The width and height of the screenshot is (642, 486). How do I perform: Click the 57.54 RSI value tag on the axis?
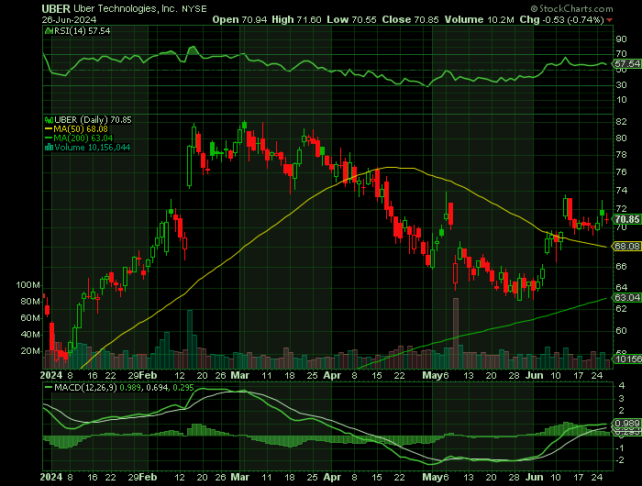point(626,64)
